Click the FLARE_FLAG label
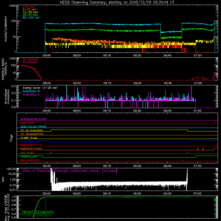The width and height of the screenshot is (221, 221). (29, 138)
